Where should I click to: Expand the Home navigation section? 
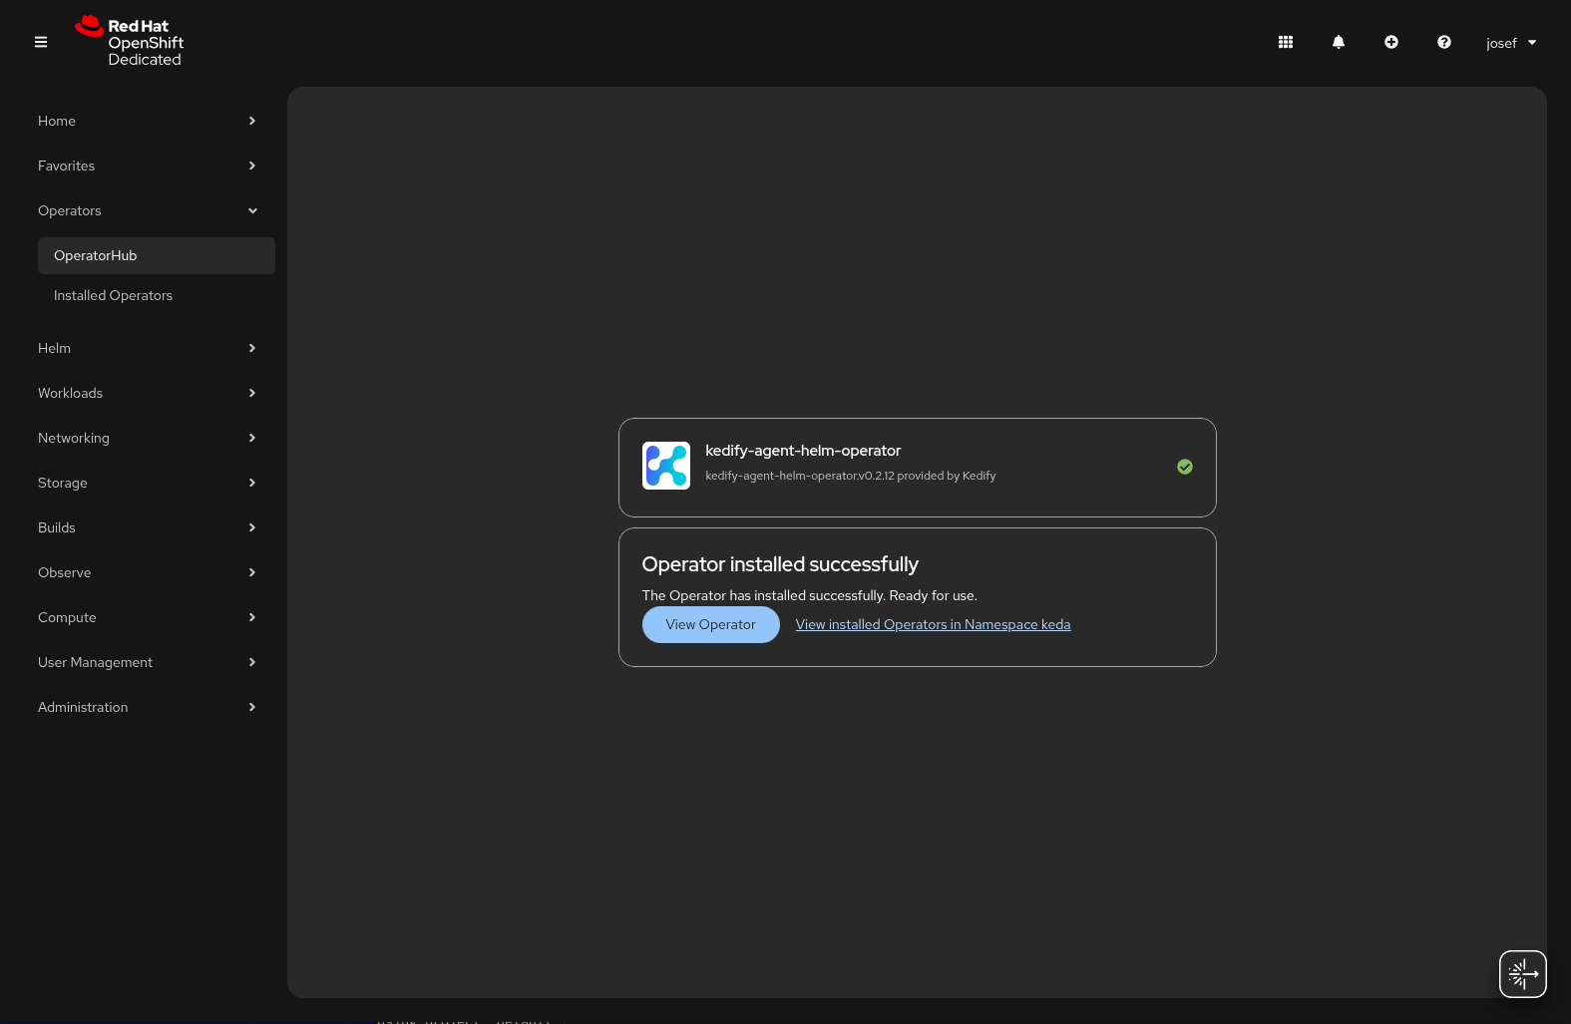point(147,121)
